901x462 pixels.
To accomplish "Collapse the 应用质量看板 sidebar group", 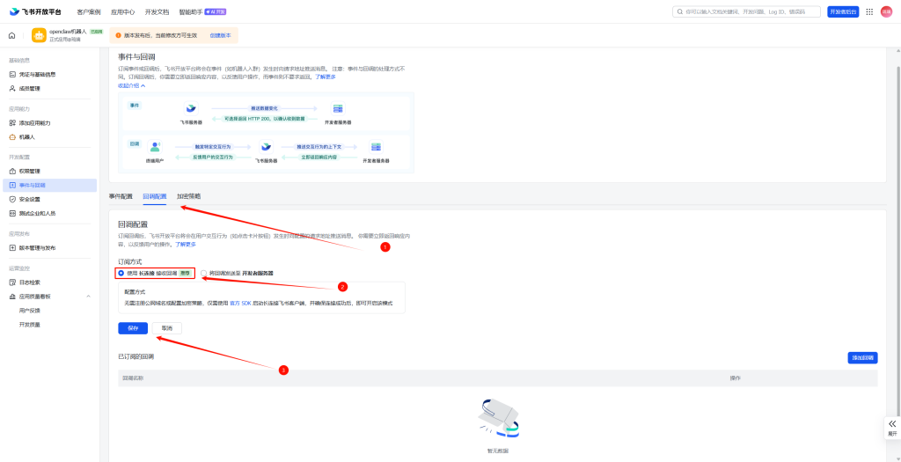I will [89, 297].
